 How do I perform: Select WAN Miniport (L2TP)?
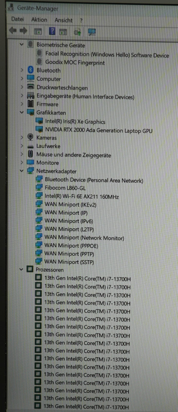click(x=69, y=229)
